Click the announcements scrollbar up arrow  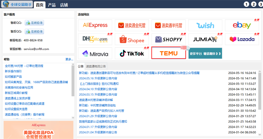click(x=260, y=71)
